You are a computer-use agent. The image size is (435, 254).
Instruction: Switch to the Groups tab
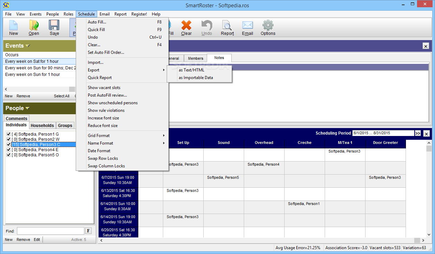coord(65,126)
